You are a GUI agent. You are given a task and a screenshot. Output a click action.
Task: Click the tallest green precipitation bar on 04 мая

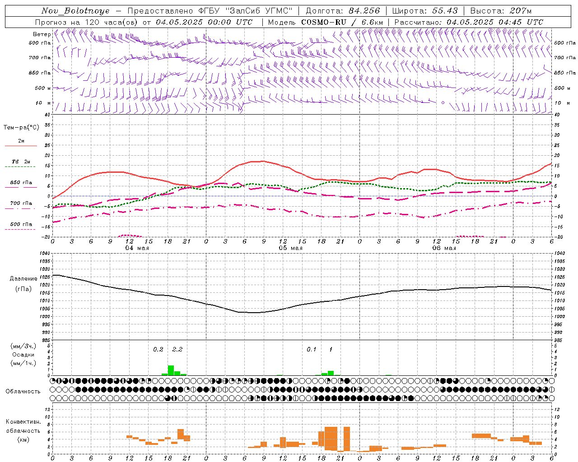coord(171,370)
